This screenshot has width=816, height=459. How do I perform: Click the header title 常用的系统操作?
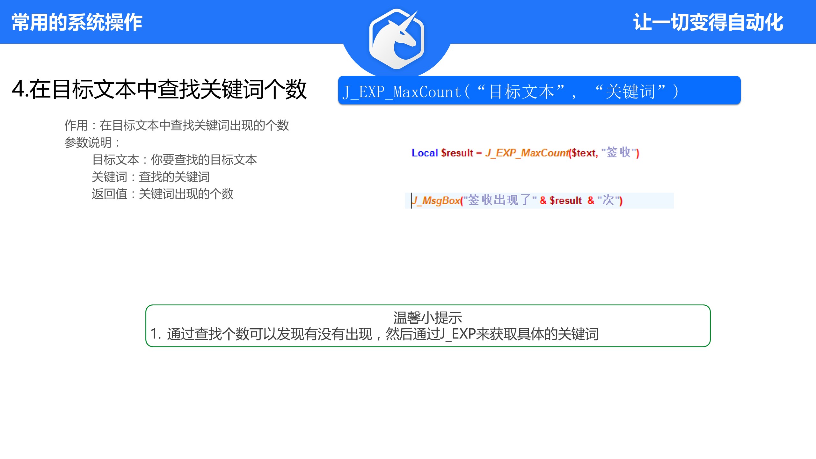pos(77,22)
